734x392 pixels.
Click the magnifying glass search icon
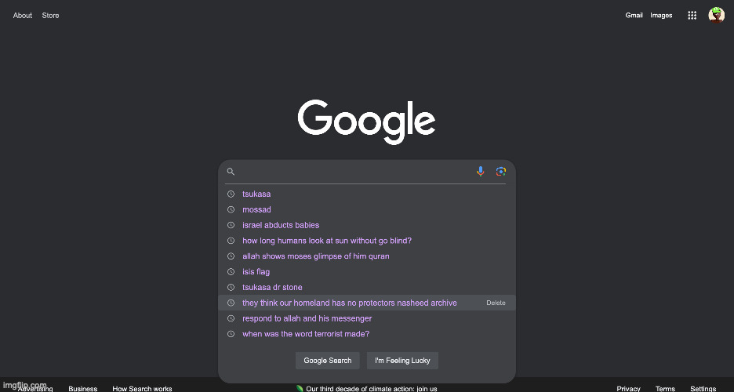tap(231, 171)
